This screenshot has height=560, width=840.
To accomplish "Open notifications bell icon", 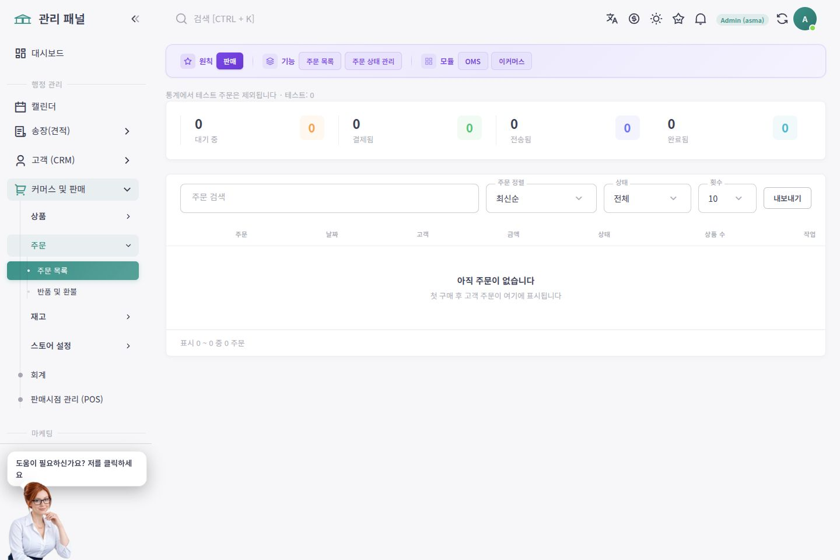I will pyautogui.click(x=701, y=19).
